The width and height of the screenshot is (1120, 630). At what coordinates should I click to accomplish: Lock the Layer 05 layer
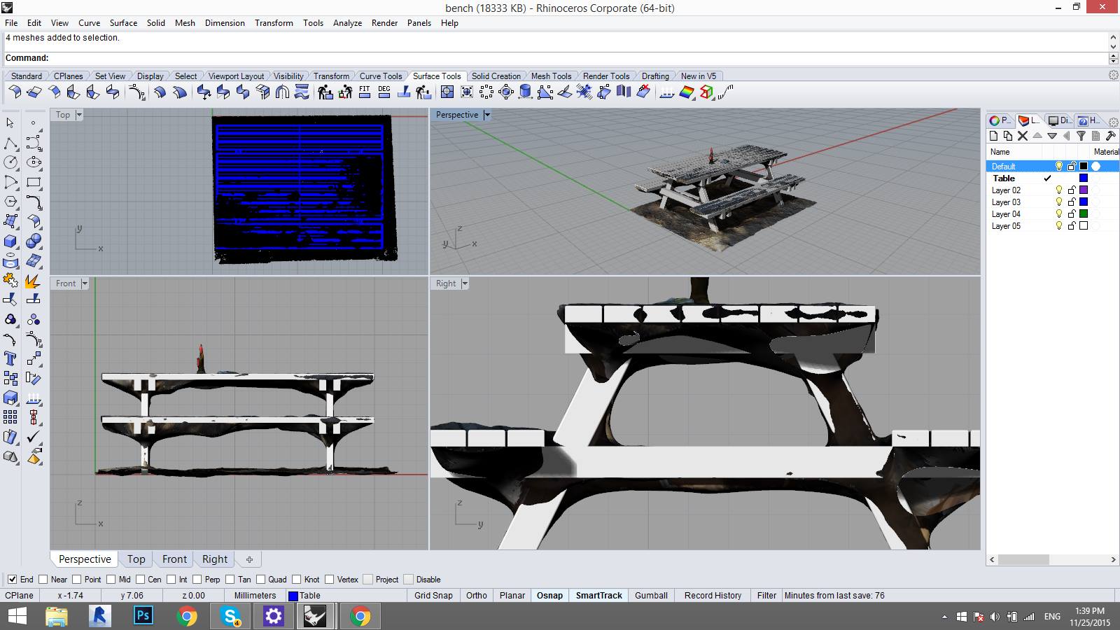pyautogui.click(x=1071, y=225)
